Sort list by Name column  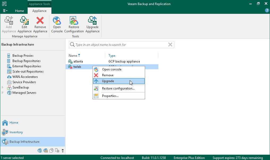coord(74,56)
